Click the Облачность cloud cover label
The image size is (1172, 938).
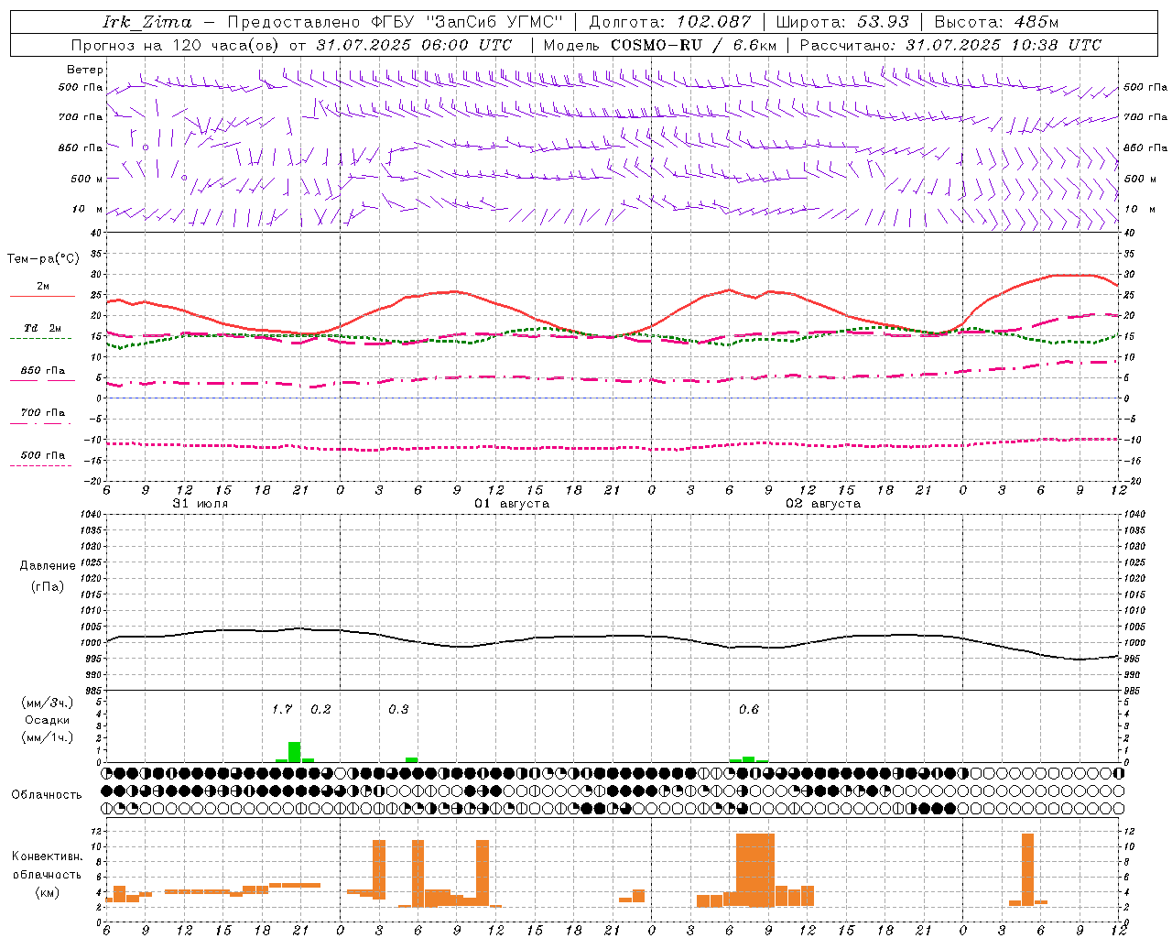coord(47,795)
